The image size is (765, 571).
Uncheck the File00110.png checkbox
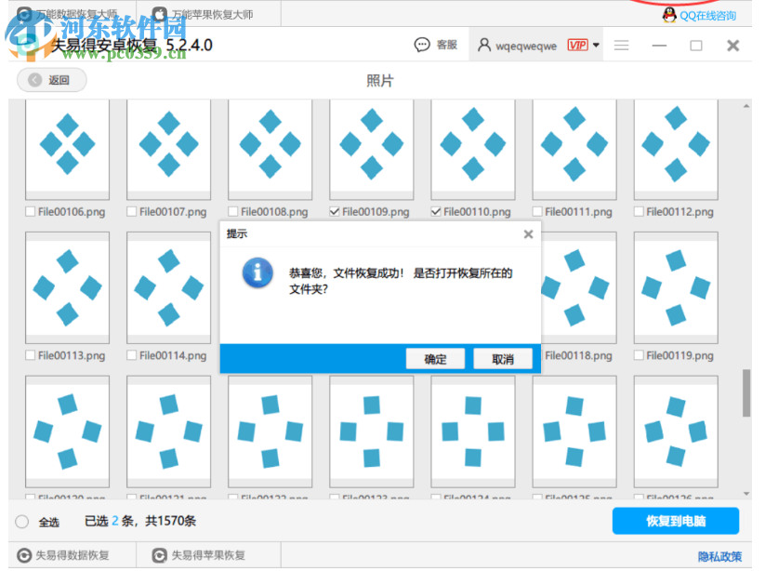[436, 211]
